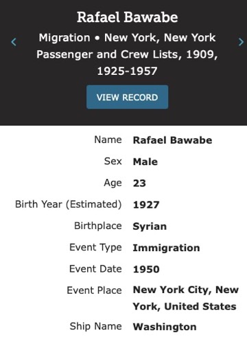The width and height of the screenshot is (247, 344).
Task: Select the Sex value Male
Action: coord(145,162)
